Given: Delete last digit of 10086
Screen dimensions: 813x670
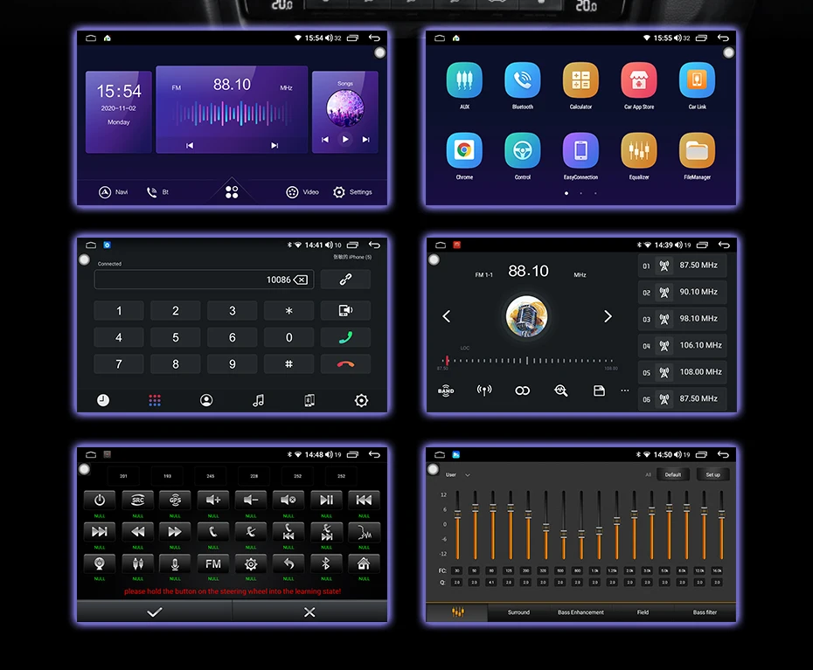Looking at the screenshot, I should point(301,280).
